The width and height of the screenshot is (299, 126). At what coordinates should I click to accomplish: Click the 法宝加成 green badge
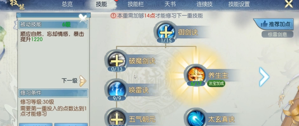(x=216, y=84)
